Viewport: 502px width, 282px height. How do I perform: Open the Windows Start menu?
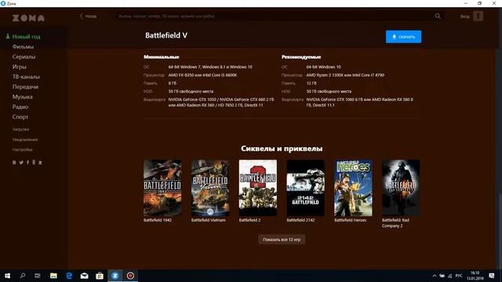pyautogui.click(x=7, y=276)
